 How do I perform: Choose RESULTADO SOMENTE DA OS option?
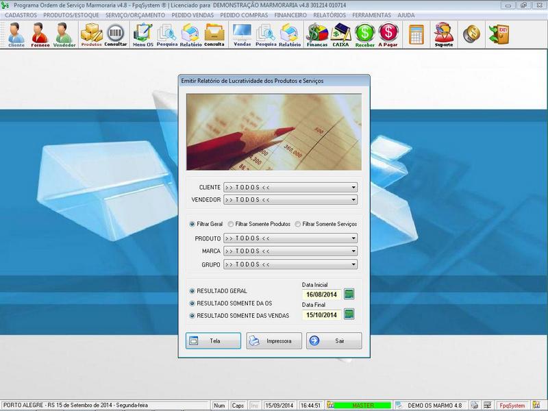[x=192, y=303]
